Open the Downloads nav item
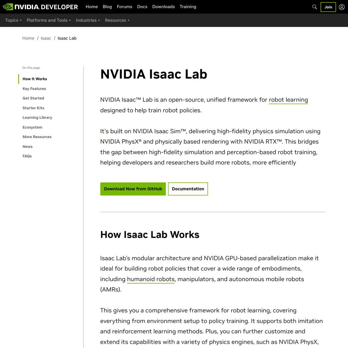Viewport: 348px width, 348px height. pos(163,7)
